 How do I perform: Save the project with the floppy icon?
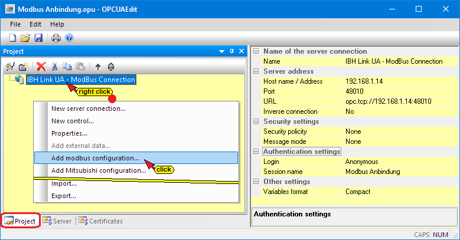click(x=38, y=38)
